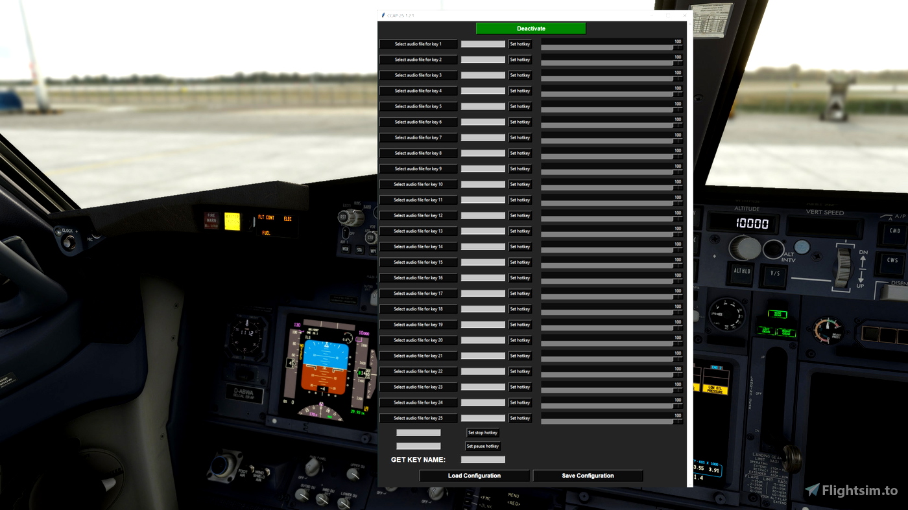
Task: Focus the hotkey field for key 4
Action: tap(483, 91)
